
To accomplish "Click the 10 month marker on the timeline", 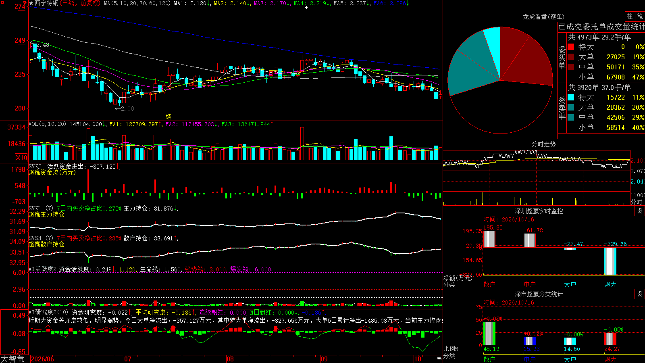I will pos(417,359).
